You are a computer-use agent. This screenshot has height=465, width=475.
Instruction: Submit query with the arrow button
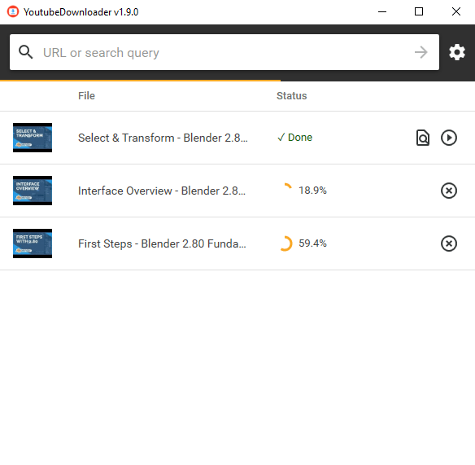pyautogui.click(x=421, y=52)
